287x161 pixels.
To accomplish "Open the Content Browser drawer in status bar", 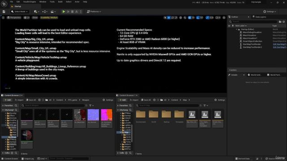I will (9, 159).
